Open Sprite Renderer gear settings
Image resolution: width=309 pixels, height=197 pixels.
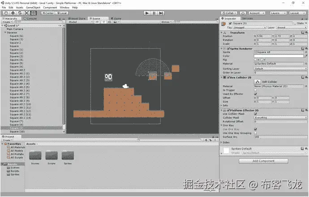click(x=306, y=48)
